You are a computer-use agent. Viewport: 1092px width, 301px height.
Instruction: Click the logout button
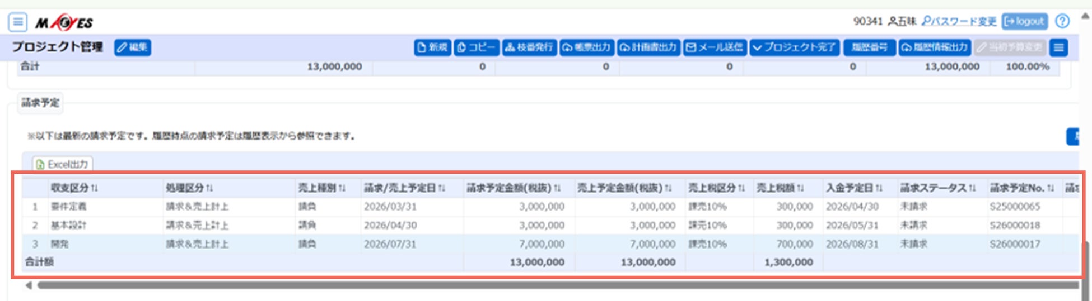coord(1024,22)
